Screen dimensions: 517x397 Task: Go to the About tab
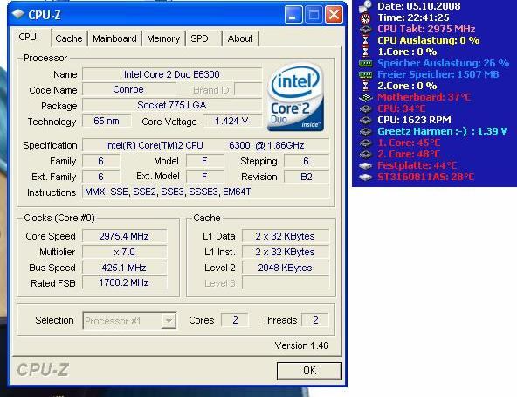(240, 38)
